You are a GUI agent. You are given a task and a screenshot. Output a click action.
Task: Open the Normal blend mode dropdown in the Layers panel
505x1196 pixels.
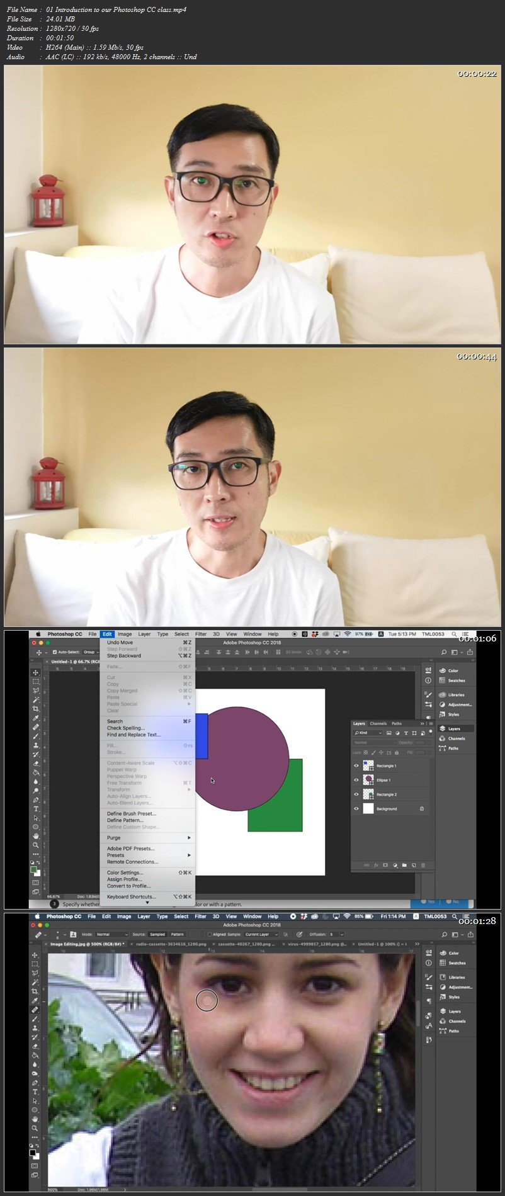[375, 743]
